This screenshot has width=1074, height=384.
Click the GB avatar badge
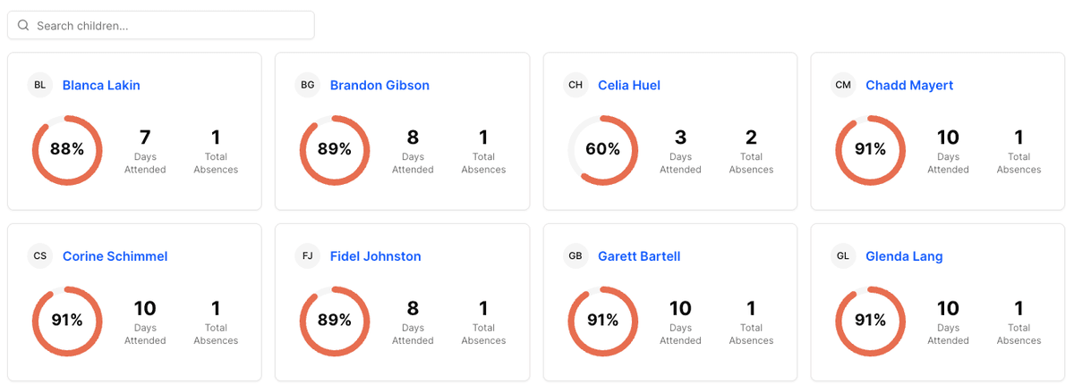[575, 256]
